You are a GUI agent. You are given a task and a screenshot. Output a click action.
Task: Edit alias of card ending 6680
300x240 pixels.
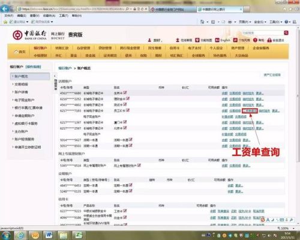125,93
